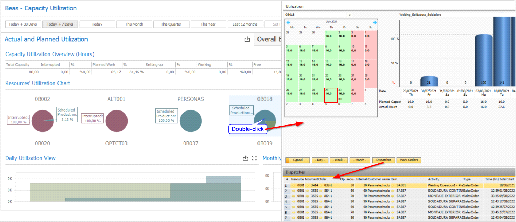Toggle the Today + 7 Days filter
516x222 pixels.
(60, 24)
